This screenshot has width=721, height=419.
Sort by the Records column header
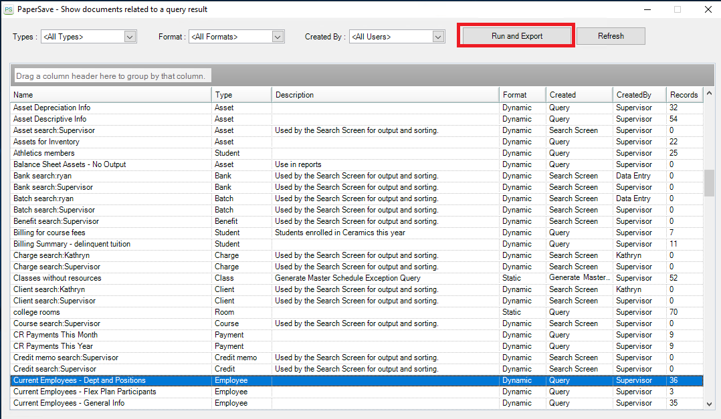point(683,95)
